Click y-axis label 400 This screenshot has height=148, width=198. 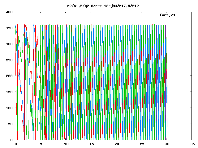(9, 12)
